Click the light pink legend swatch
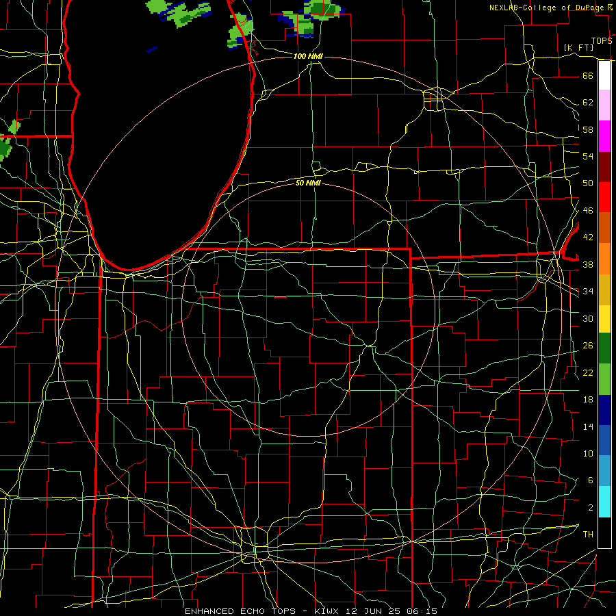This screenshot has width=616, height=616. pos(604,105)
